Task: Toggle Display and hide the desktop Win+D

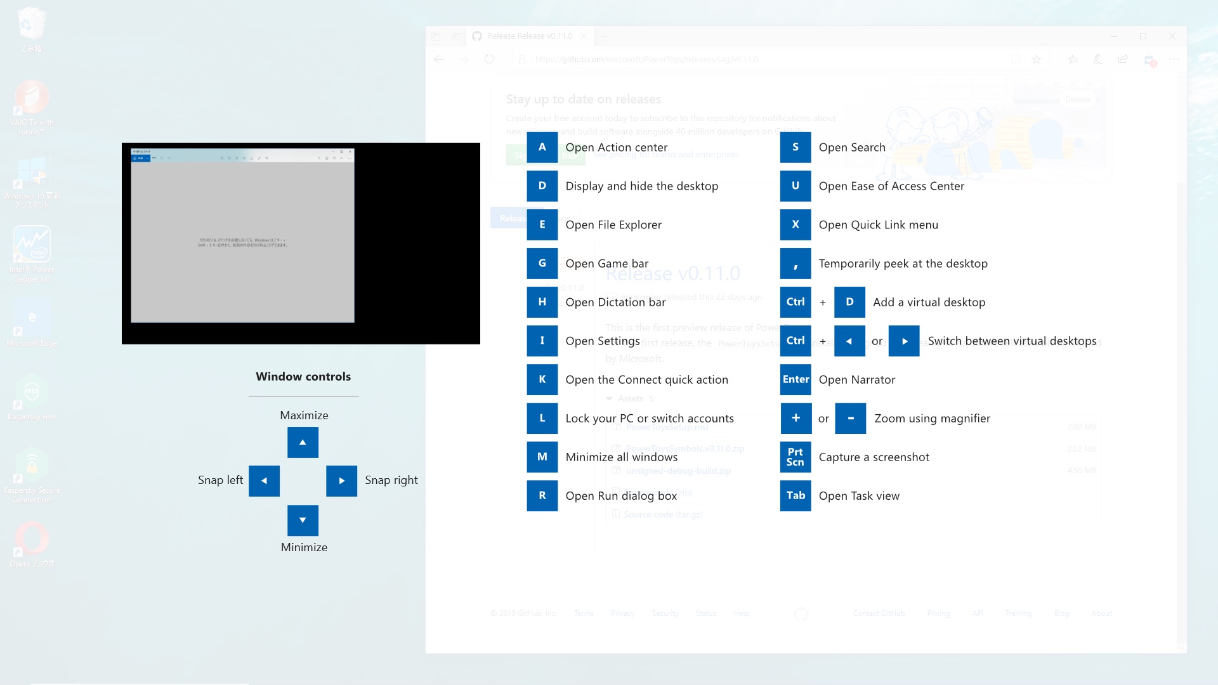Action: point(542,186)
